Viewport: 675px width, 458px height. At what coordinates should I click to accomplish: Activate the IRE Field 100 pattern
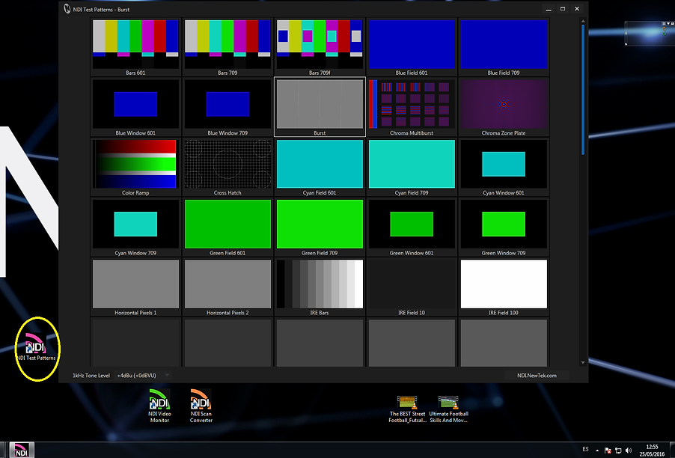(504, 284)
